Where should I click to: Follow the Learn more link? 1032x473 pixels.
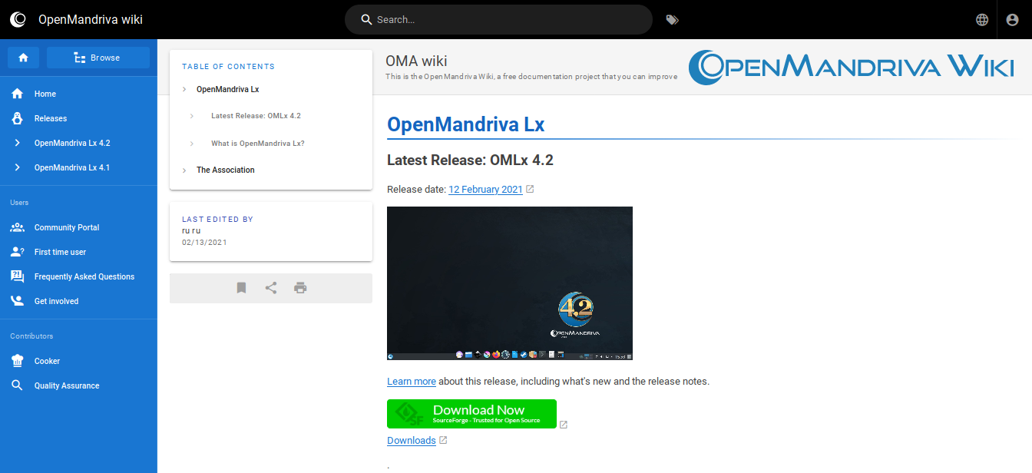click(412, 382)
